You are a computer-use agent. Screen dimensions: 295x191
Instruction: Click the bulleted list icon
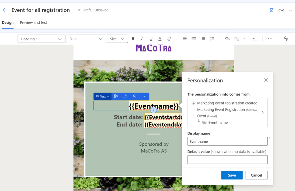click(x=194, y=39)
